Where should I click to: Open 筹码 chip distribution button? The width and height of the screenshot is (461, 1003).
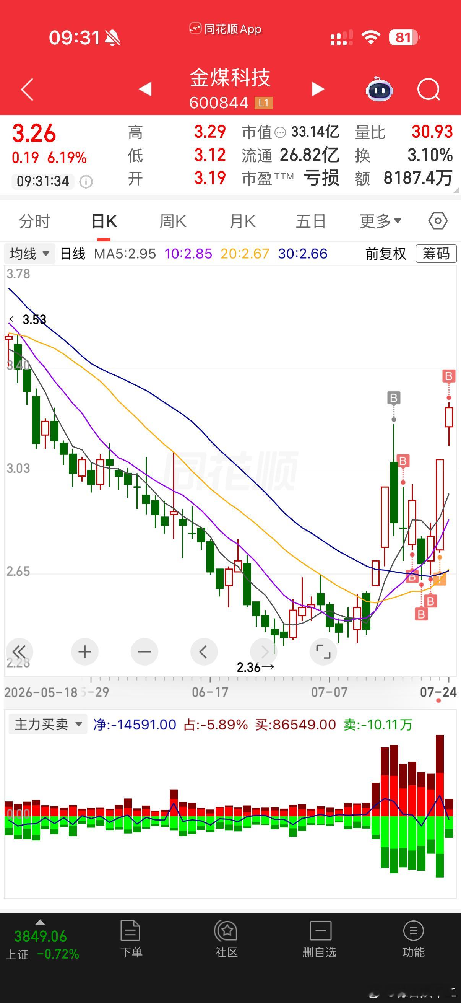pos(436,254)
